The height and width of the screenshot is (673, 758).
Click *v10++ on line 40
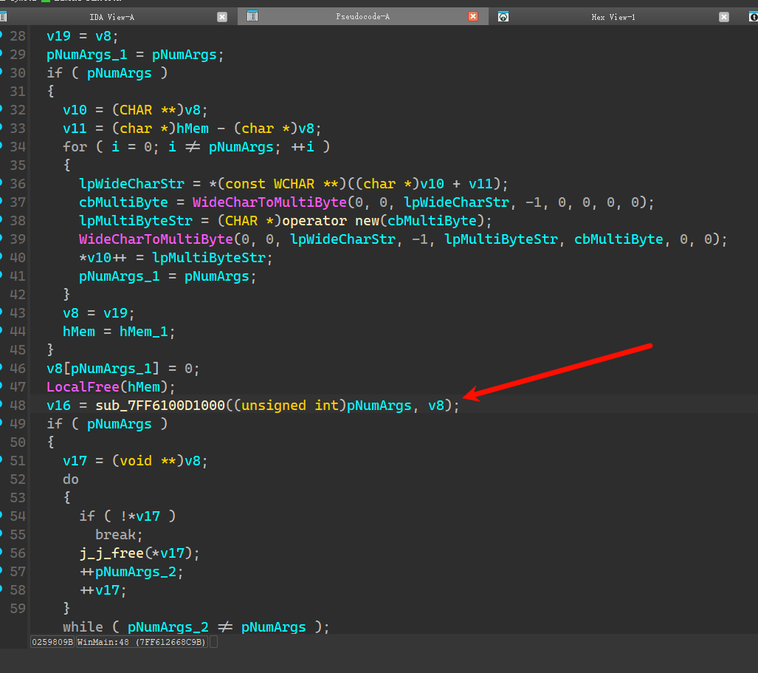click(103, 257)
